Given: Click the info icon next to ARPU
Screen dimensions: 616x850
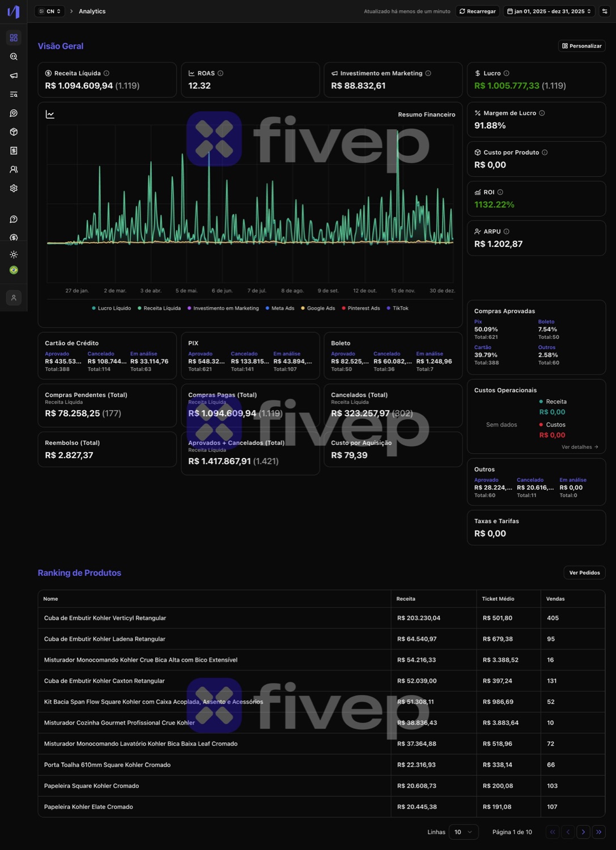Looking at the screenshot, I should pos(506,231).
